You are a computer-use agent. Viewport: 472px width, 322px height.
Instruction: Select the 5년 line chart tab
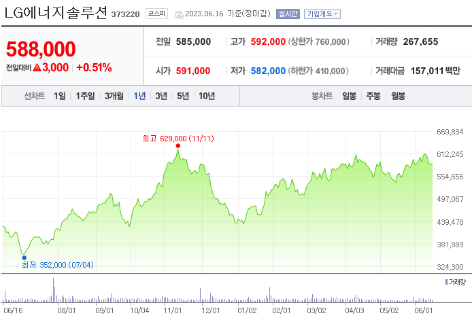point(183,96)
